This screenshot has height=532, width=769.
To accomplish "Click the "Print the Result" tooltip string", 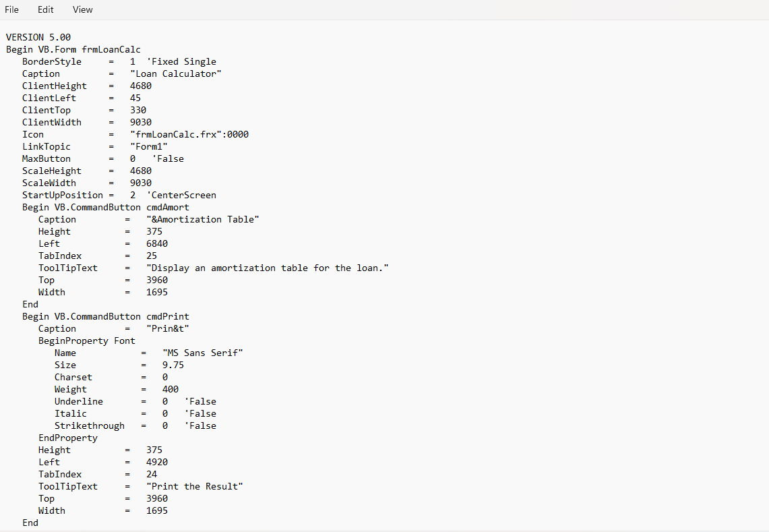I will (195, 486).
